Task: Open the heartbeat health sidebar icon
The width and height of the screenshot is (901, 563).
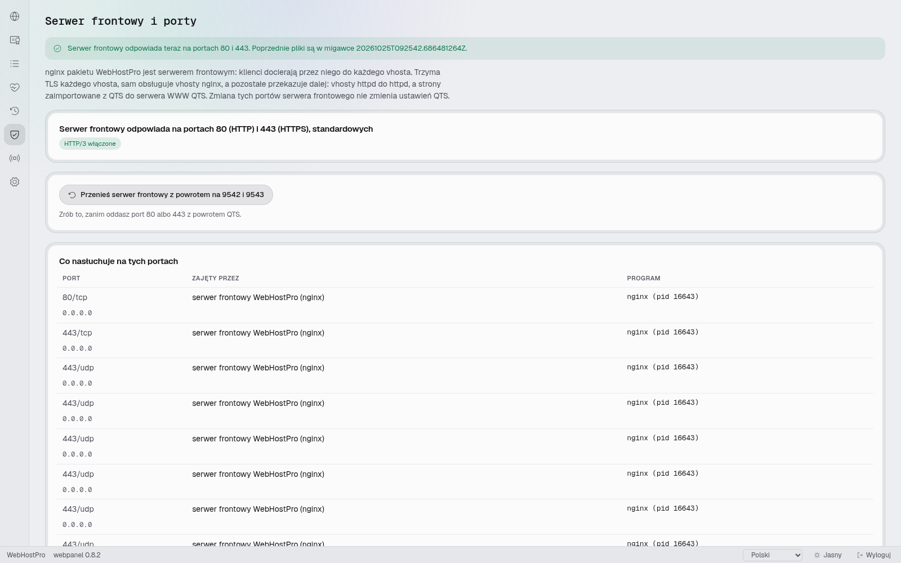Action: click(x=15, y=87)
